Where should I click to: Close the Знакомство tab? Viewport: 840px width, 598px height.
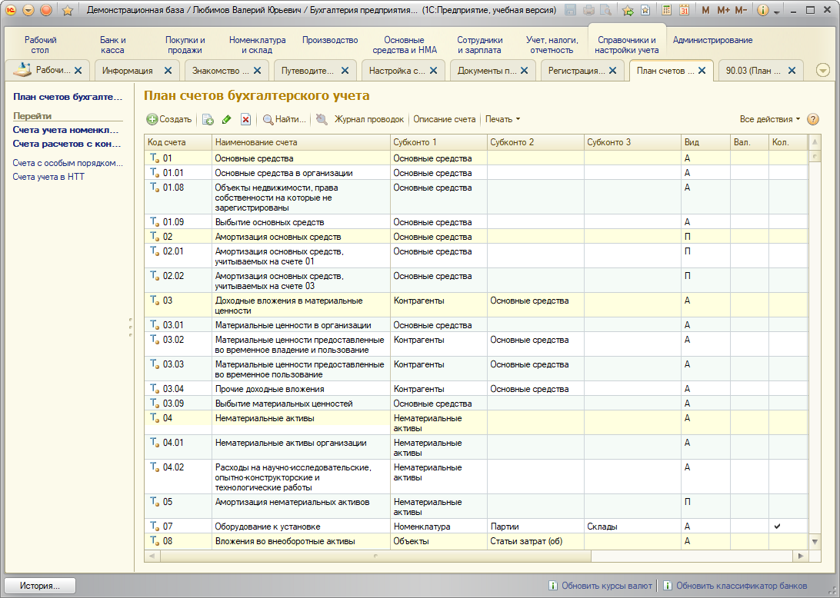tap(257, 70)
